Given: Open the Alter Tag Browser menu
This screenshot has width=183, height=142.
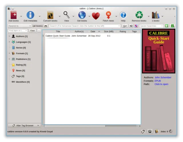Looking at the screenshot, I should pos(25,125).
